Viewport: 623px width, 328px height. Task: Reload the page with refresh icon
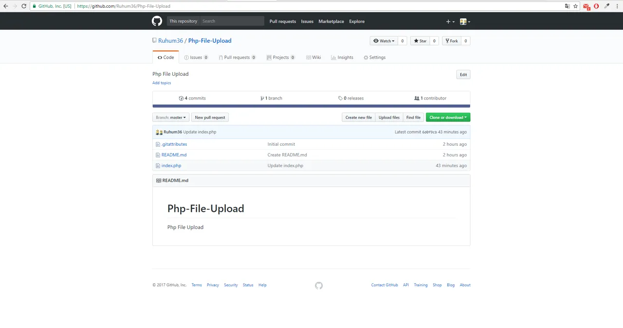pyautogui.click(x=24, y=6)
